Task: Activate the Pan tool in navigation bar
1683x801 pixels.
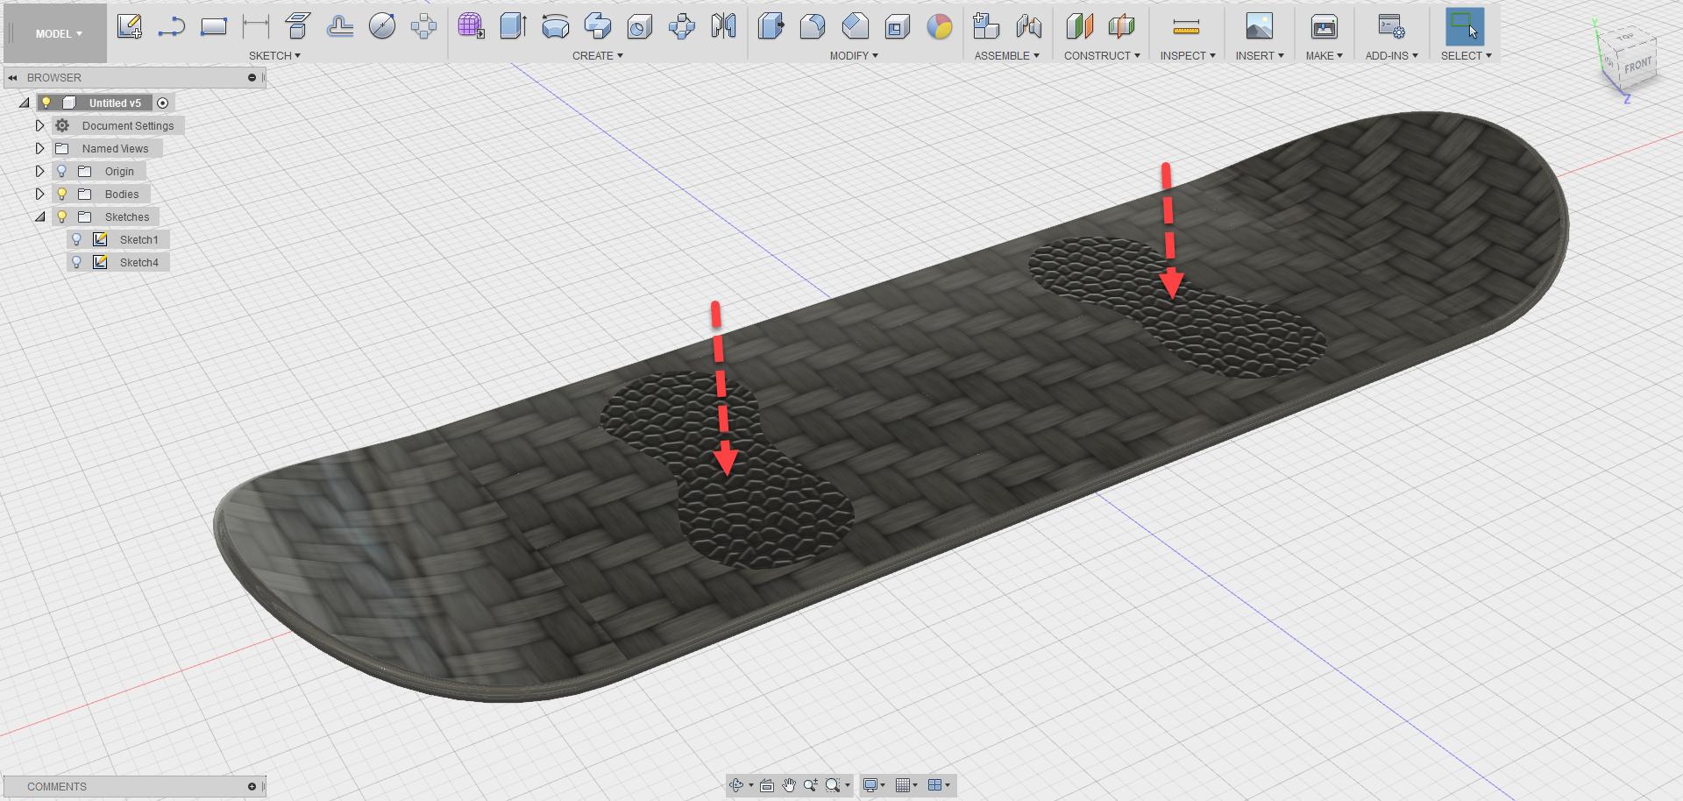Action: click(788, 785)
